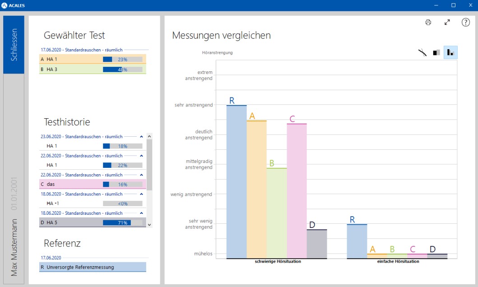Toggle history entry C das
This screenshot has height=287, width=478.
click(x=93, y=184)
